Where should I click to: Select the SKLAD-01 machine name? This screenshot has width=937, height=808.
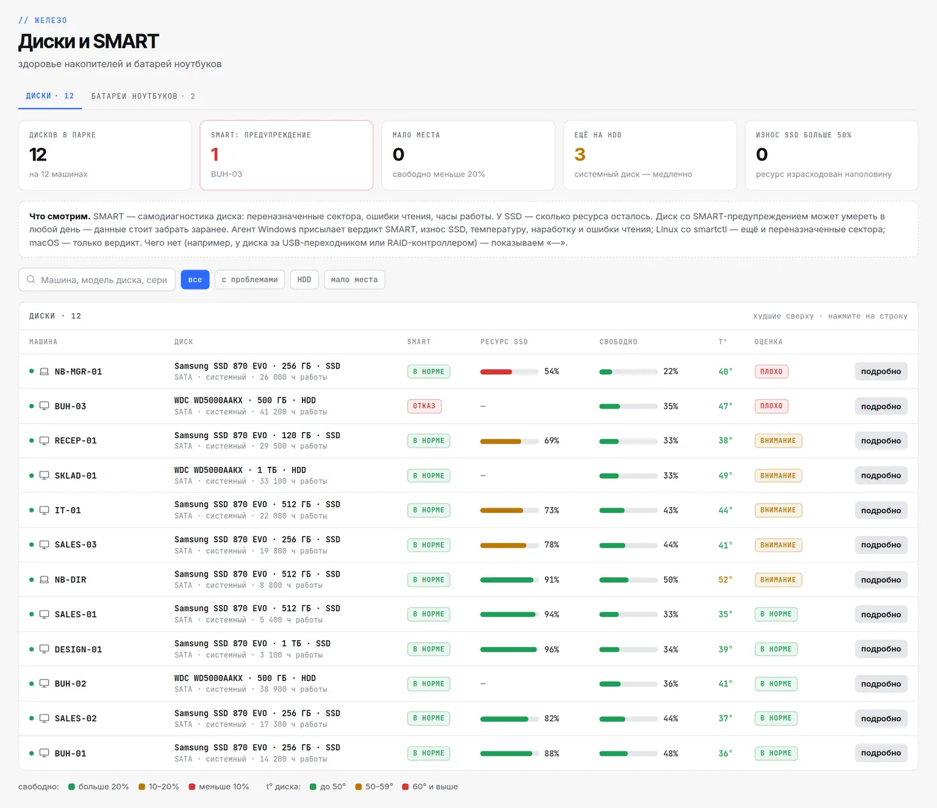tap(76, 476)
